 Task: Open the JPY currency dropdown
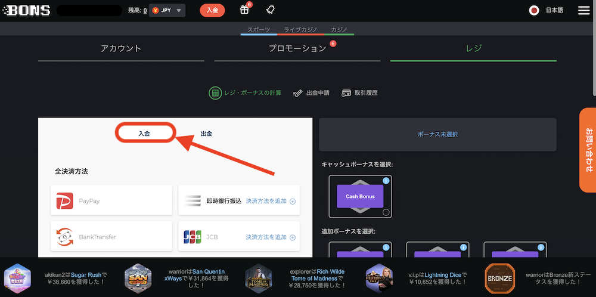pyautogui.click(x=167, y=11)
